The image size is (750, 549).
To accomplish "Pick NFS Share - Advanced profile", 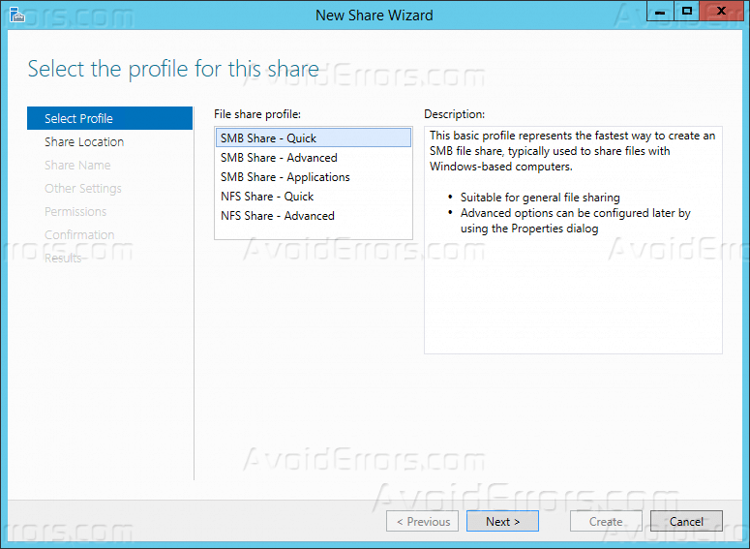I will [x=314, y=216].
